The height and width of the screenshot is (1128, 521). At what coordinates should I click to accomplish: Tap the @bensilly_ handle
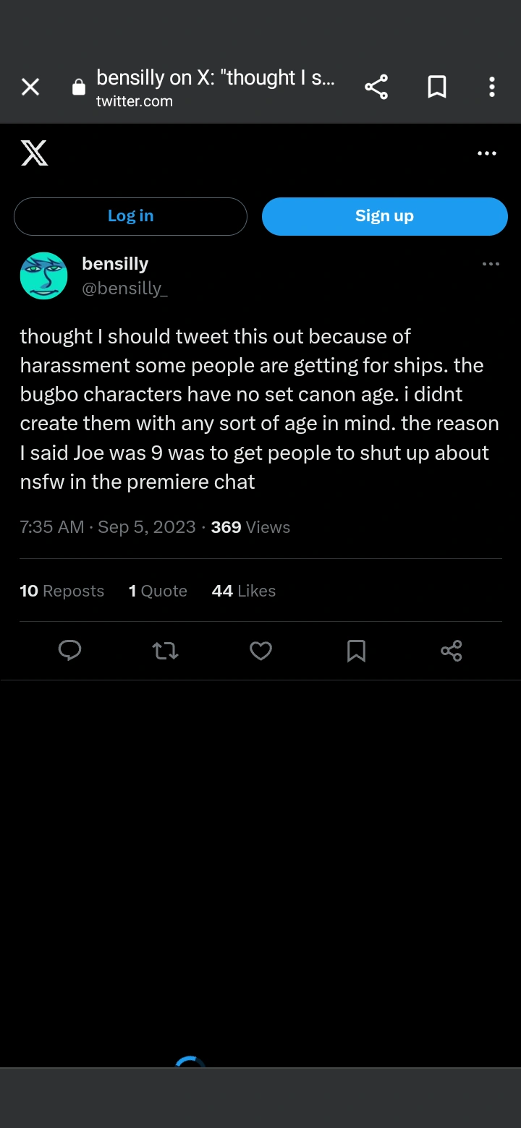(x=125, y=289)
